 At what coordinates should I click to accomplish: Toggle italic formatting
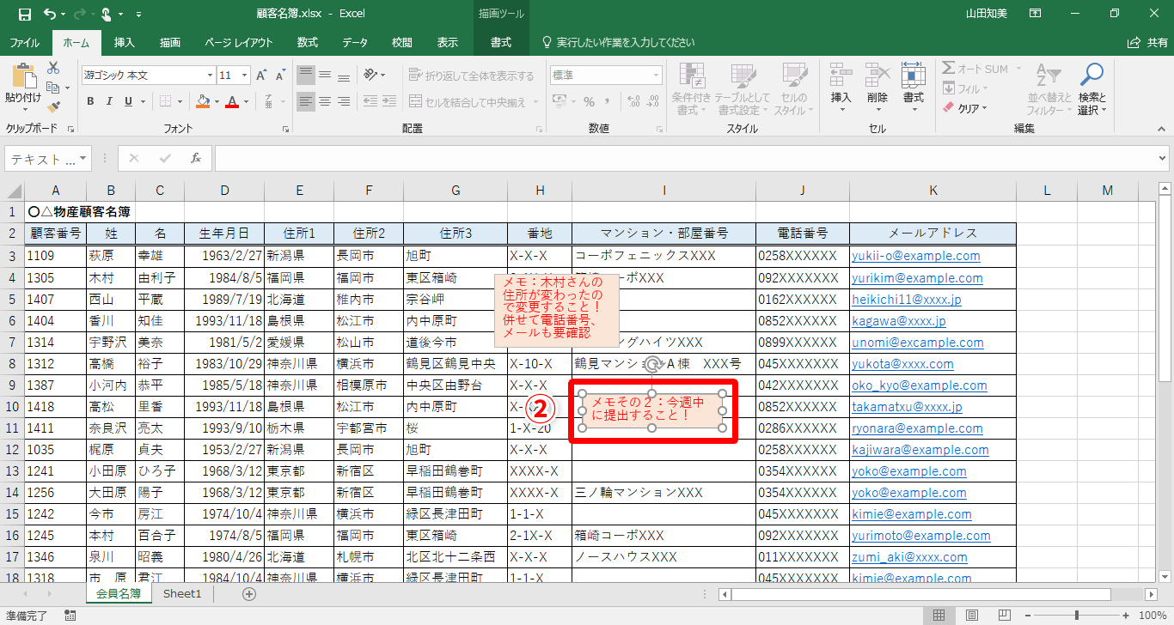click(x=109, y=101)
